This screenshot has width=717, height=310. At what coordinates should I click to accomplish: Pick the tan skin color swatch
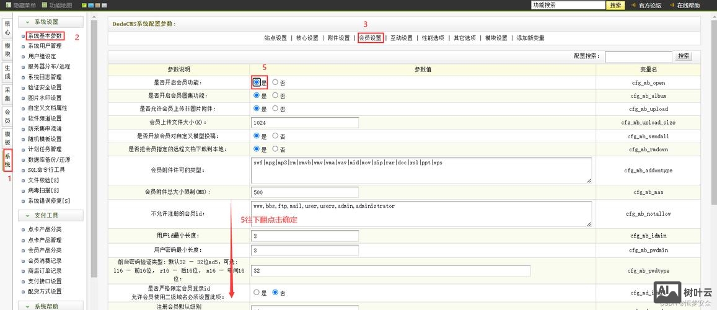tap(97, 6)
